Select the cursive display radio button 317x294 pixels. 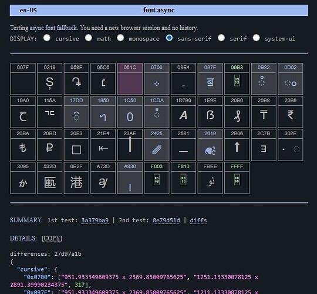(47, 38)
